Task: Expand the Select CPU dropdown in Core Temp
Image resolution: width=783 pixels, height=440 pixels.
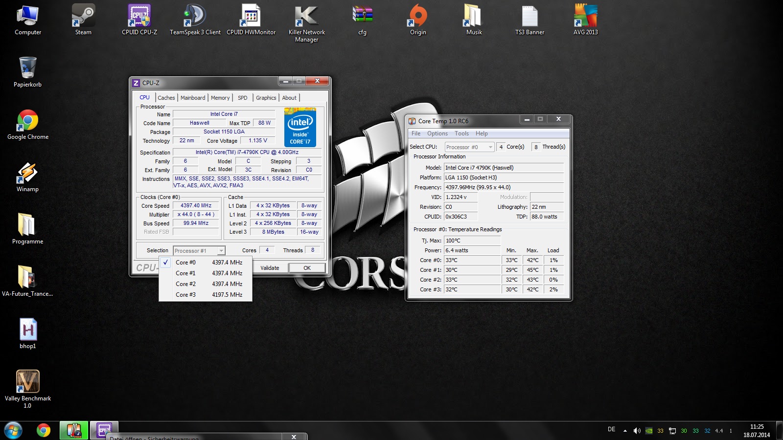Action: 469,147
